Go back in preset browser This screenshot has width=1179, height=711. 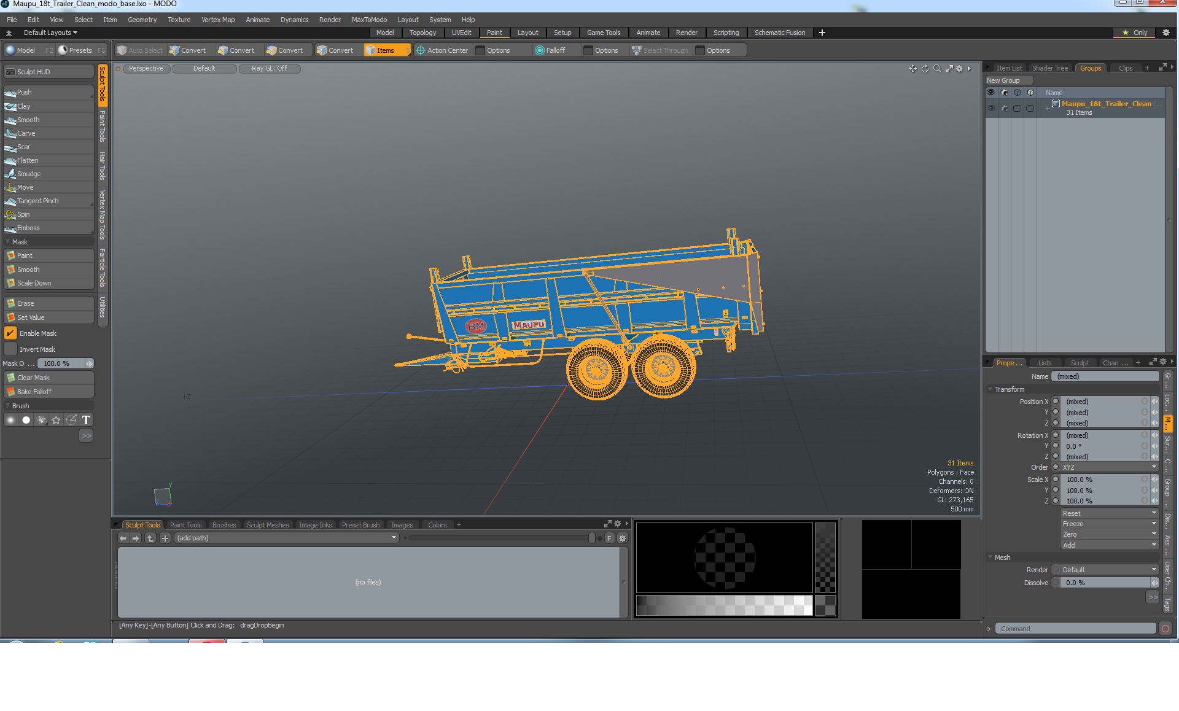tap(123, 538)
